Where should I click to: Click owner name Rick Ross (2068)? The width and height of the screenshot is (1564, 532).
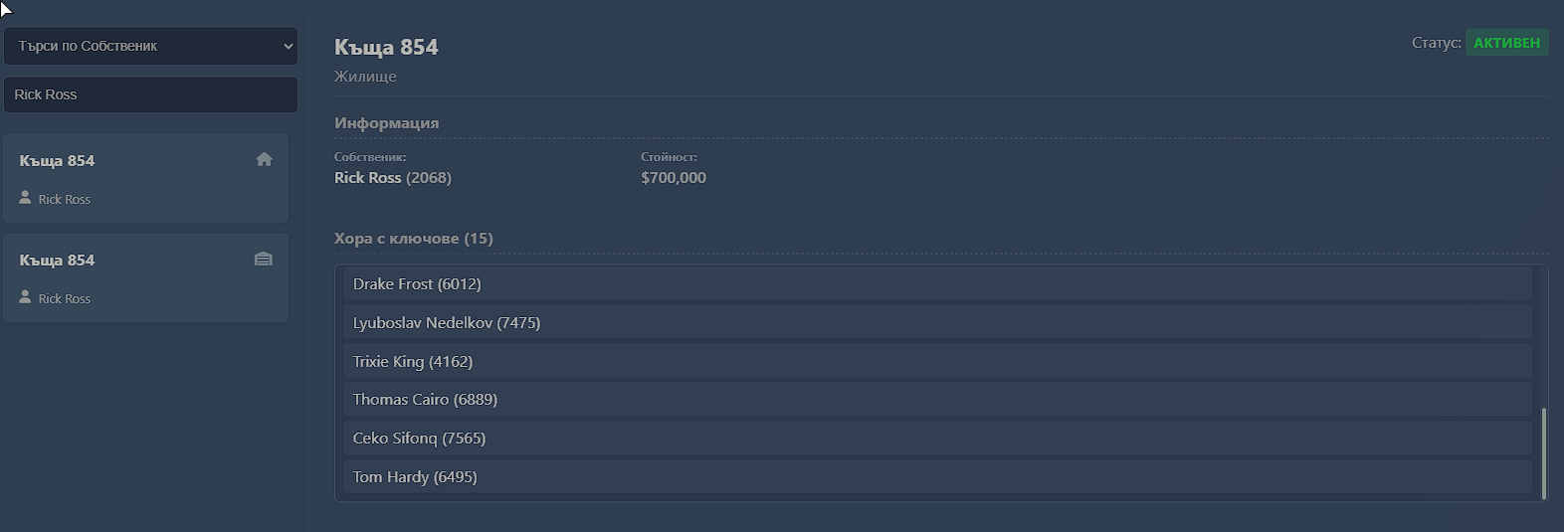tap(393, 178)
